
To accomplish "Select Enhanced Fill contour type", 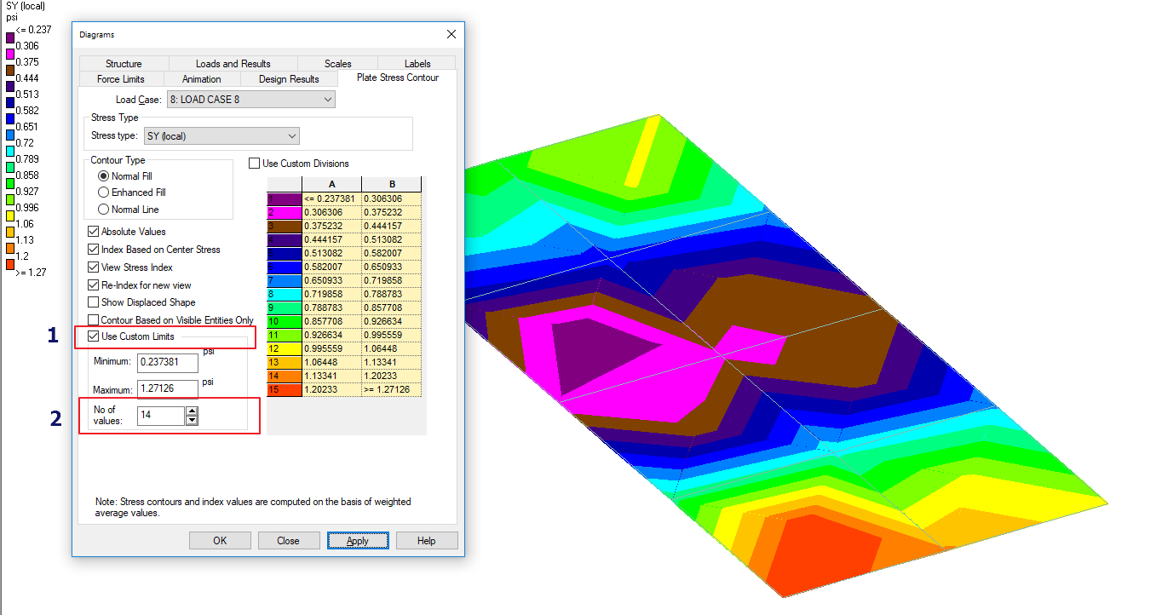I will tap(104, 193).
